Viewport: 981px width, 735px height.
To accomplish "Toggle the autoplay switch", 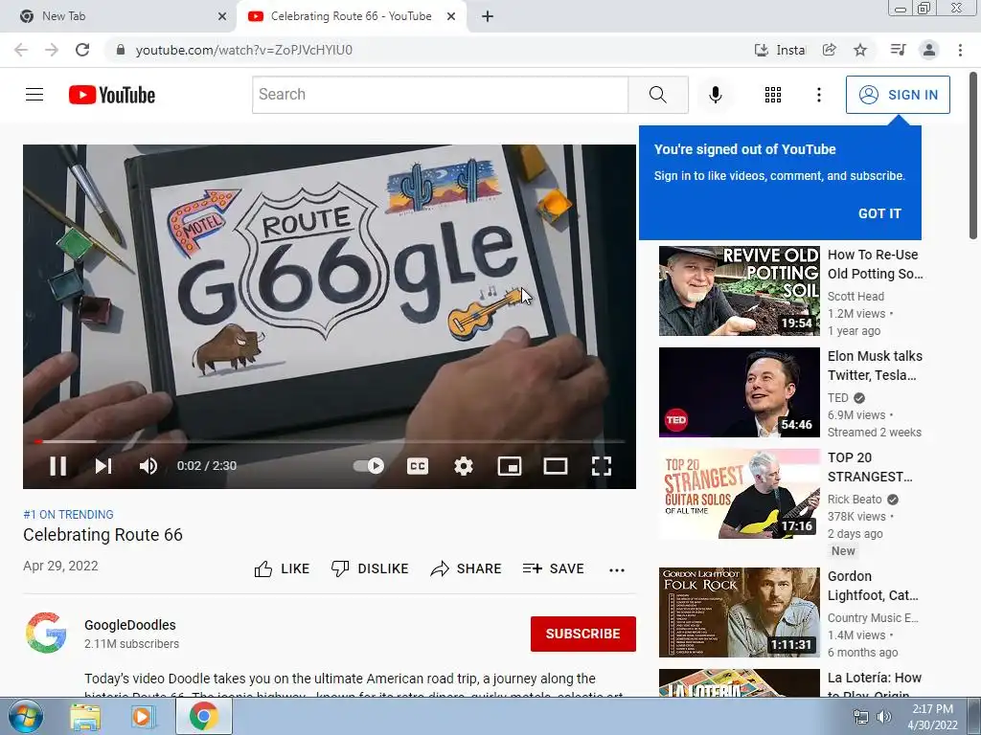I will coord(369,466).
